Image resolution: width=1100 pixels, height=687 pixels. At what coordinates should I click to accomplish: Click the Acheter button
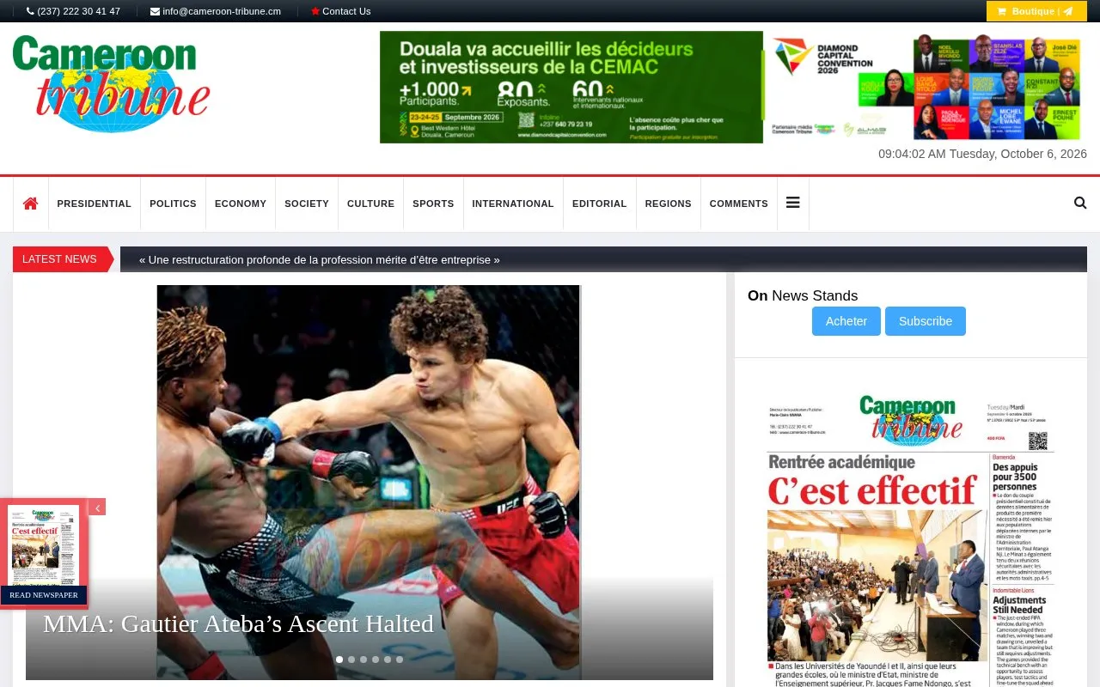[x=846, y=321]
